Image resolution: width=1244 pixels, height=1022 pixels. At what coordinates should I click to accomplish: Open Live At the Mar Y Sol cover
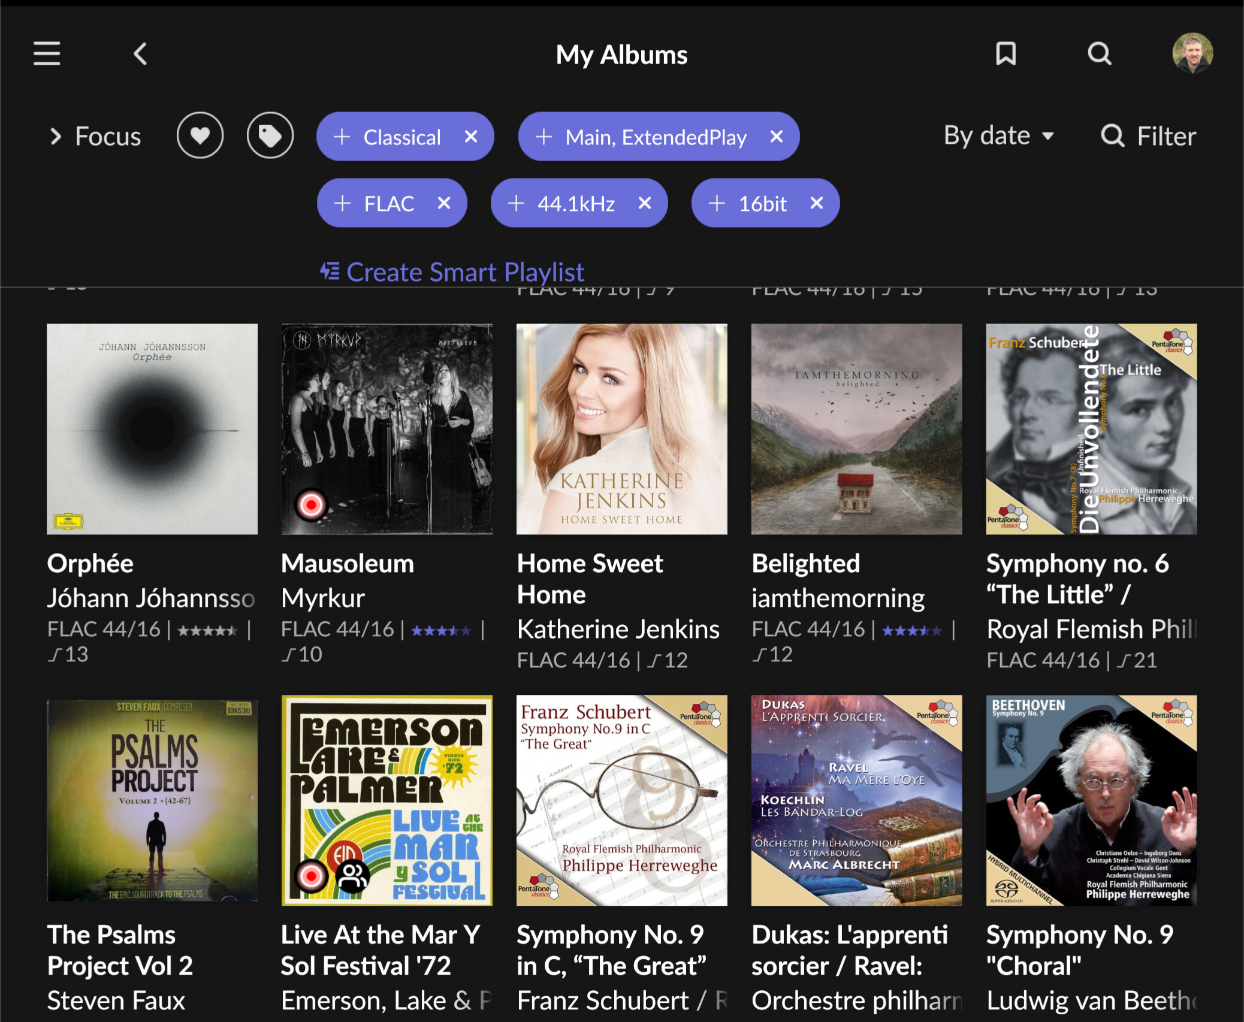pos(387,800)
